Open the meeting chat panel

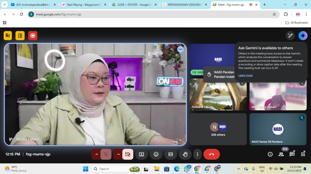click(292, 154)
